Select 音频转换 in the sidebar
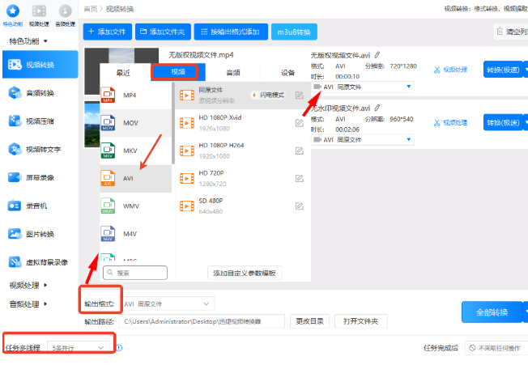Viewport: 528px width, 365px height. pos(40,93)
